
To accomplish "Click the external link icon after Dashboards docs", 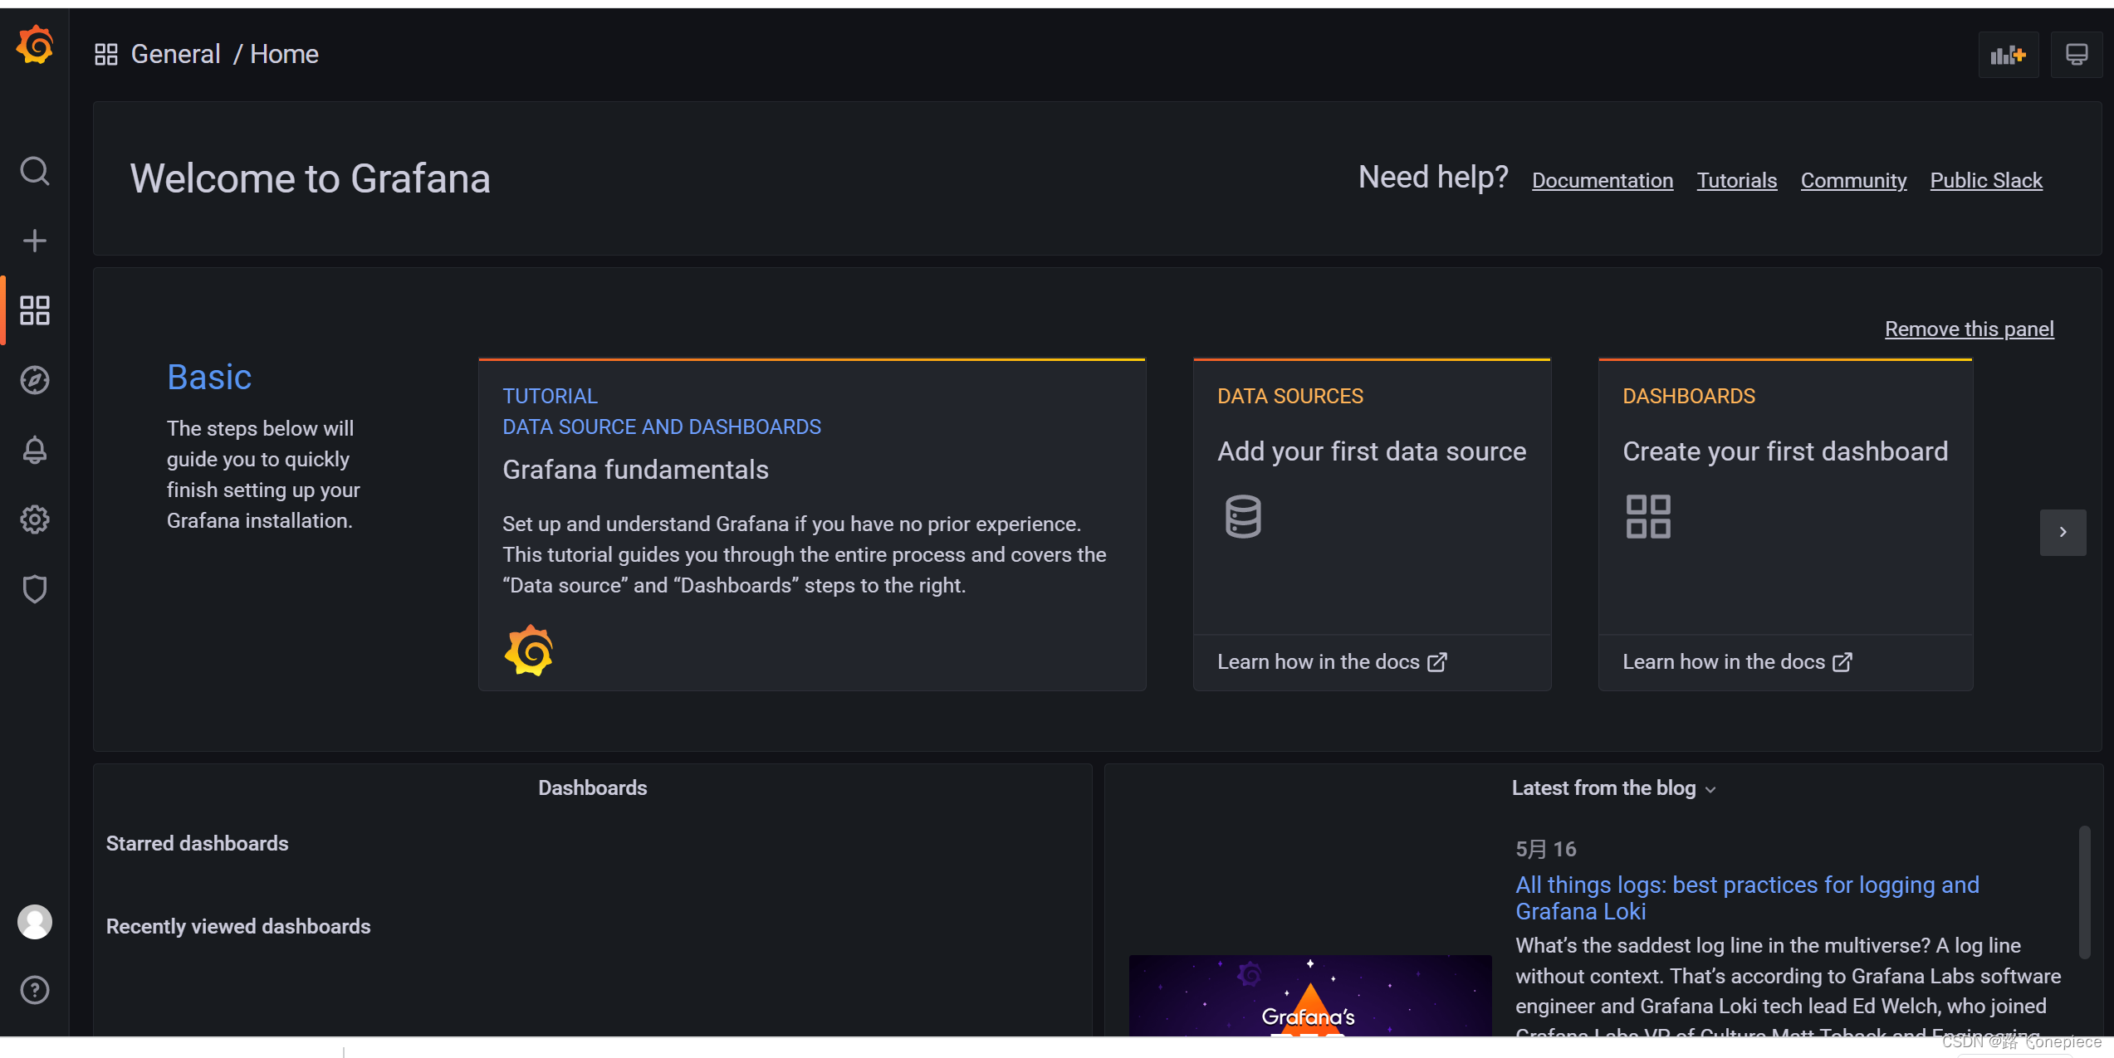I will [1842, 662].
